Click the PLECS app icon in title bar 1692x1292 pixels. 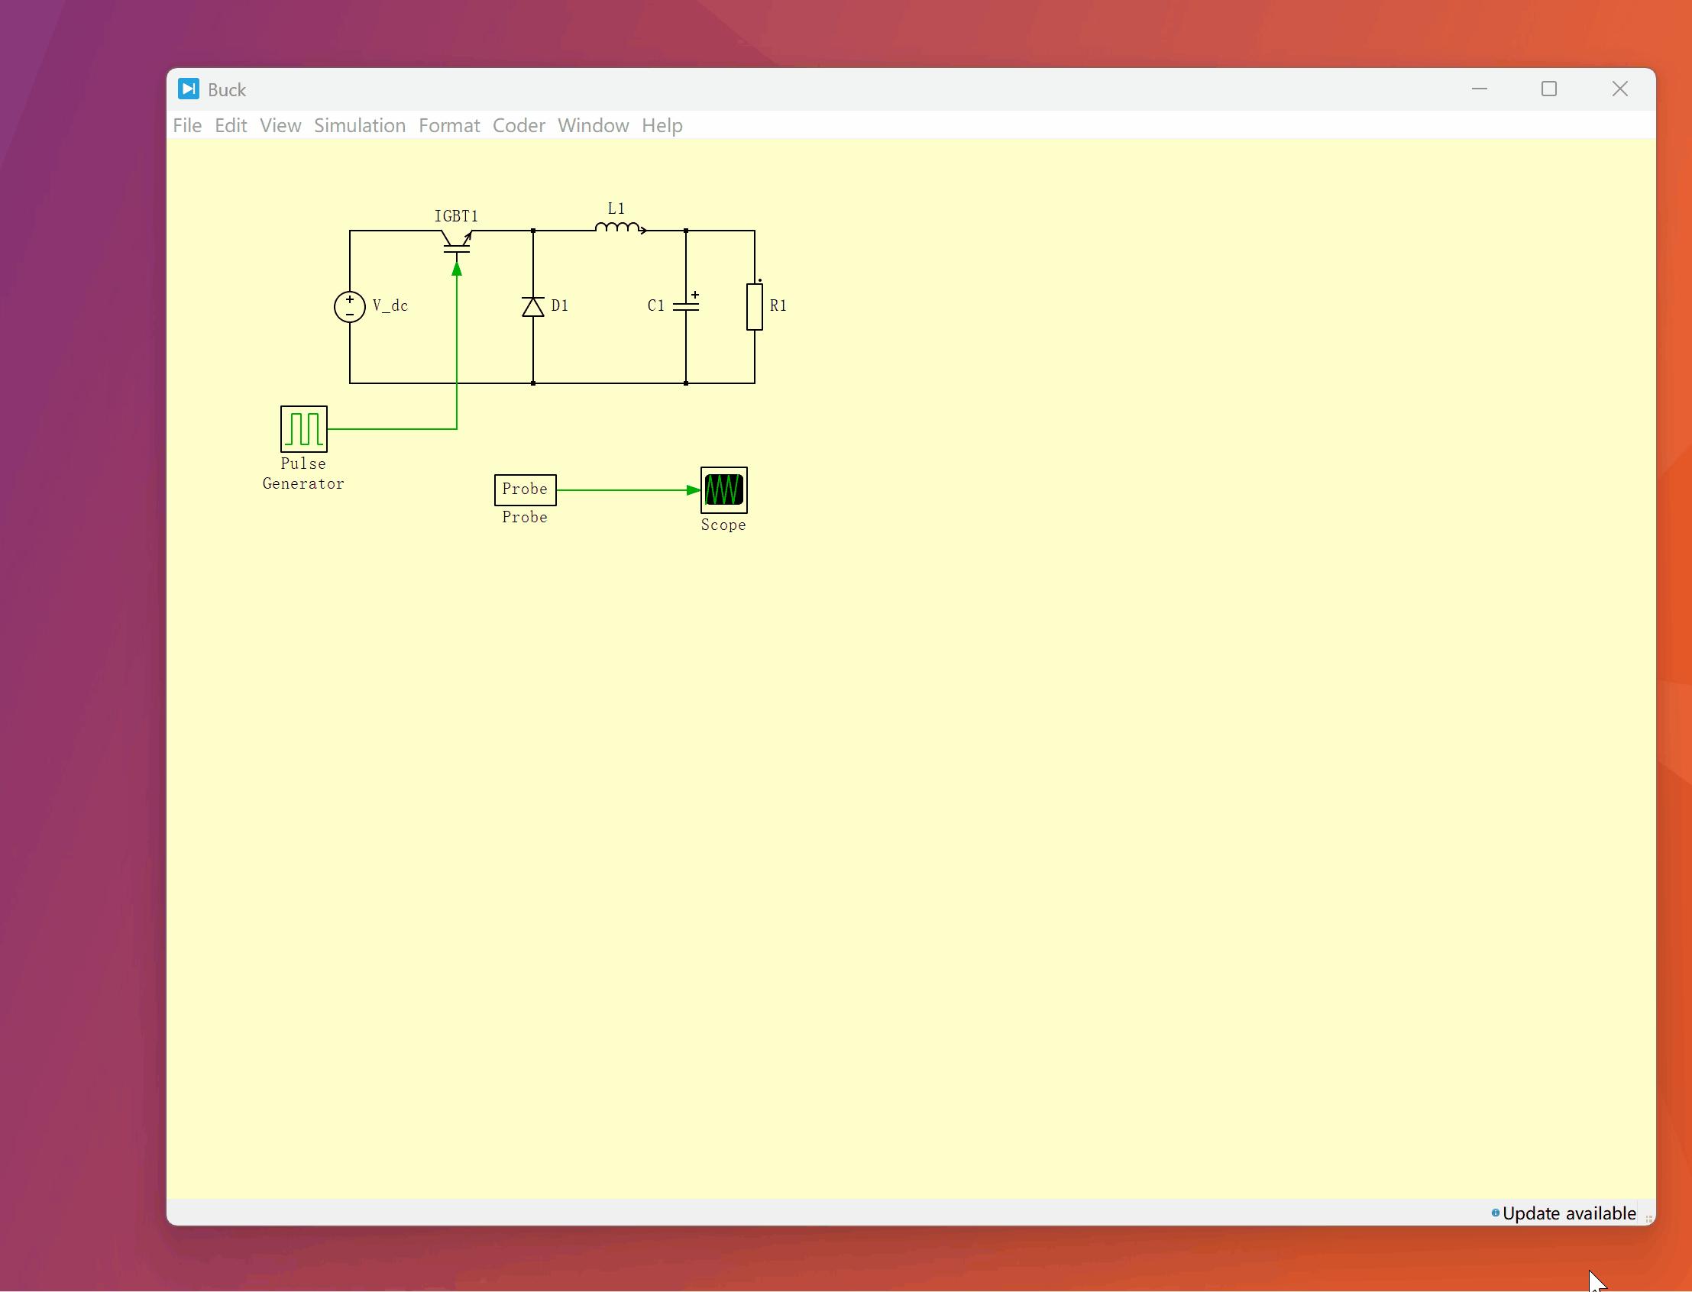tap(189, 89)
